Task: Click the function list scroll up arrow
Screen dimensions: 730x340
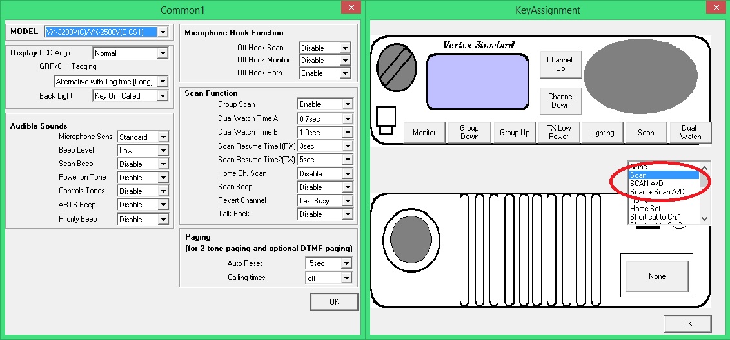Action: click(x=704, y=168)
